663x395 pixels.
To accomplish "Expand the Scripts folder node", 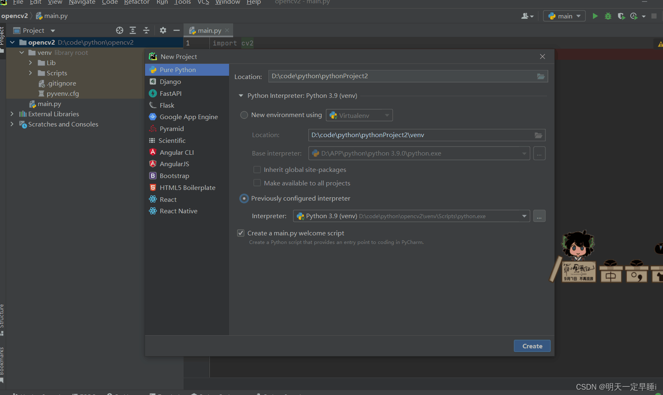I will [31, 73].
